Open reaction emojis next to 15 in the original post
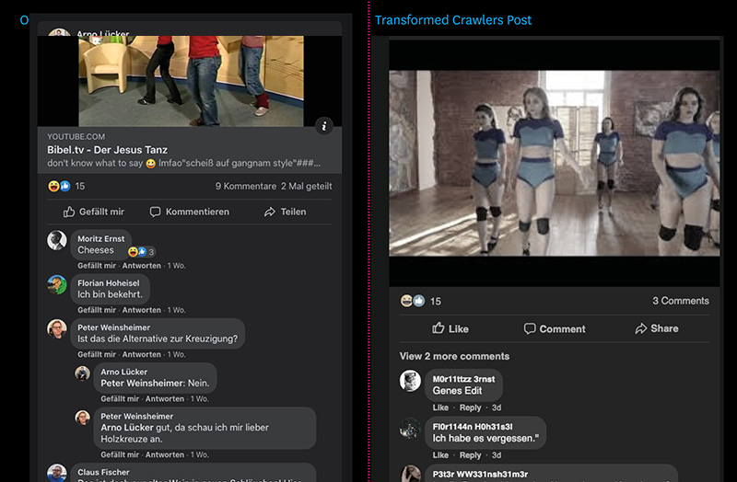This screenshot has width=737, height=482. pos(59,187)
